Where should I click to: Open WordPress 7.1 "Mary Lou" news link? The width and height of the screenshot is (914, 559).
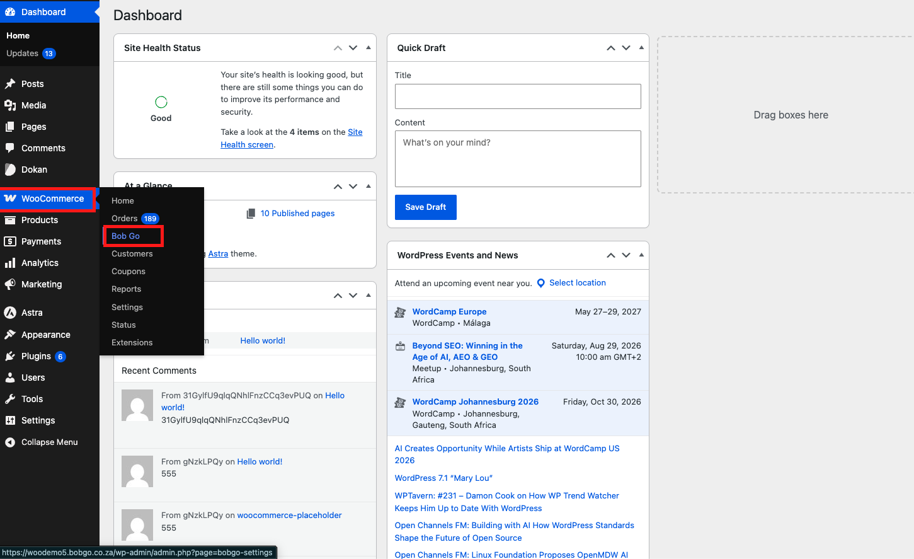point(443,478)
